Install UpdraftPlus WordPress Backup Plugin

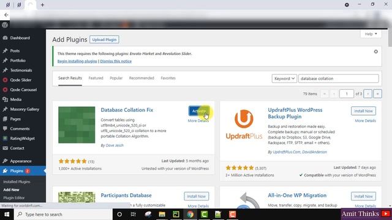[x=363, y=111]
